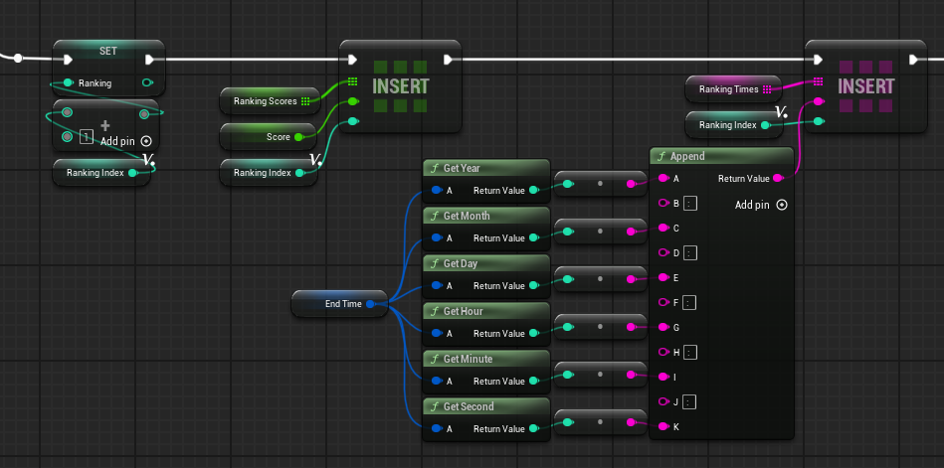944x468 pixels.
Task: Click Get Day's Return Value pin
Action: 533,286
